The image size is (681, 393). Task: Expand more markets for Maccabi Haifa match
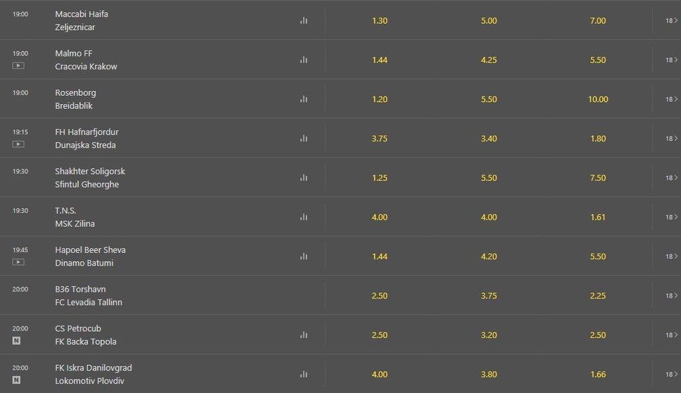[671, 21]
